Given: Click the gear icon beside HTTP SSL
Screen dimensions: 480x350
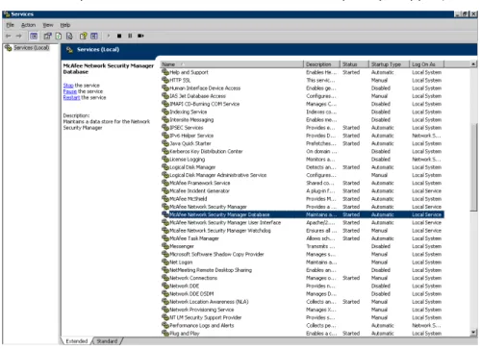Looking at the screenshot, I should click(x=165, y=80).
